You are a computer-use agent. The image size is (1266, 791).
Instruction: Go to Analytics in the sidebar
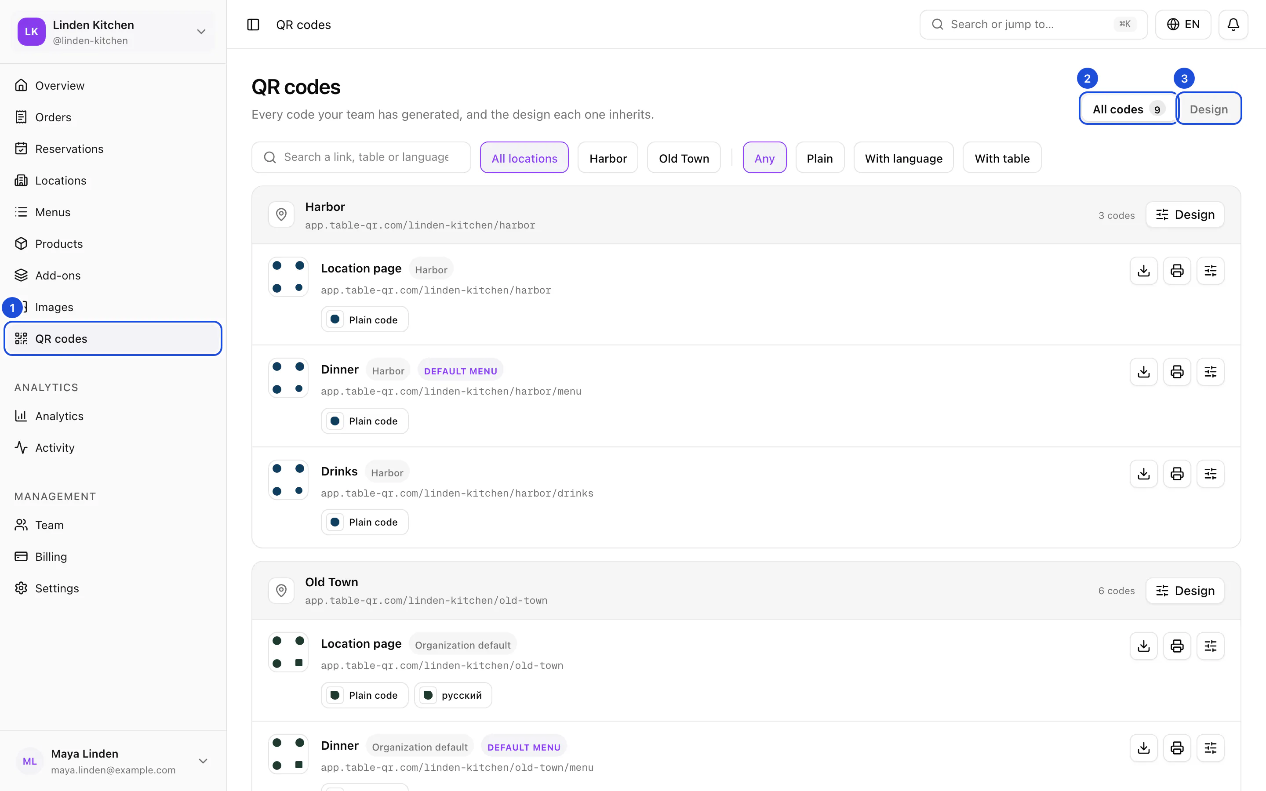coord(113,416)
